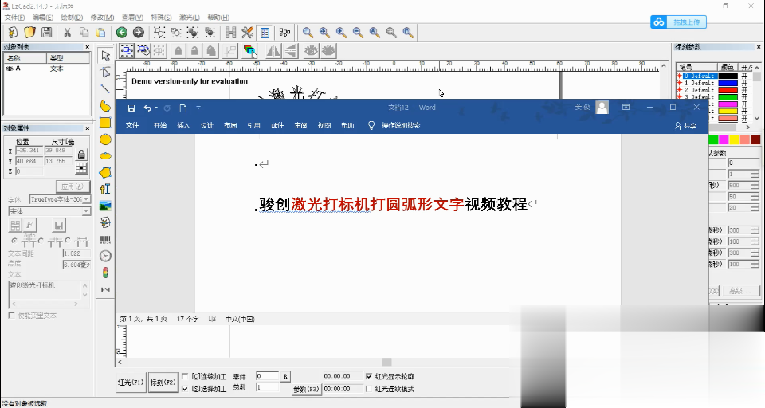Select the traffic light input port tool
Image resolution: width=765 pixels, height=408 pixels.
105,273
